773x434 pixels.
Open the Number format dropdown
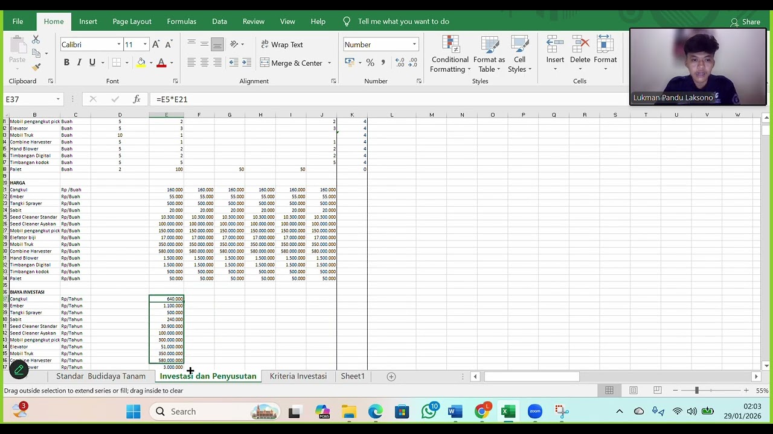click(414, 45)
